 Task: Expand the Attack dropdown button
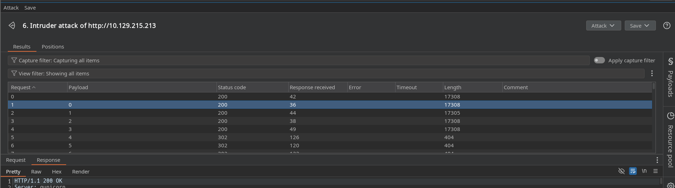(x=603, y=25)
